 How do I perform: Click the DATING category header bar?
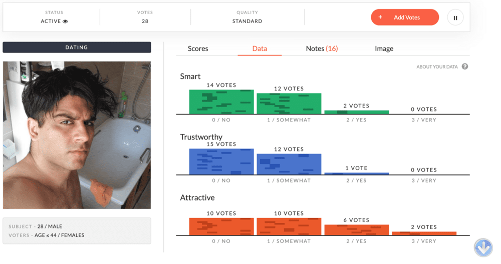click(x=77, y=47)
